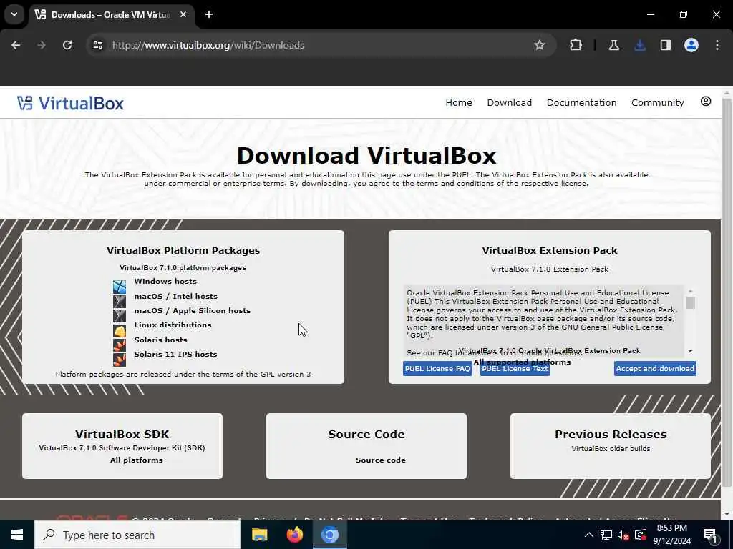Click the license text box scroll down arrow
Screen dimensions: 733x549
[690, 350]
